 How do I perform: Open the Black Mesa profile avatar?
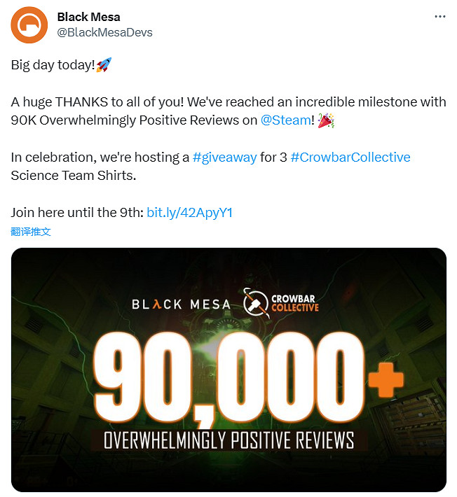[30, 24]
